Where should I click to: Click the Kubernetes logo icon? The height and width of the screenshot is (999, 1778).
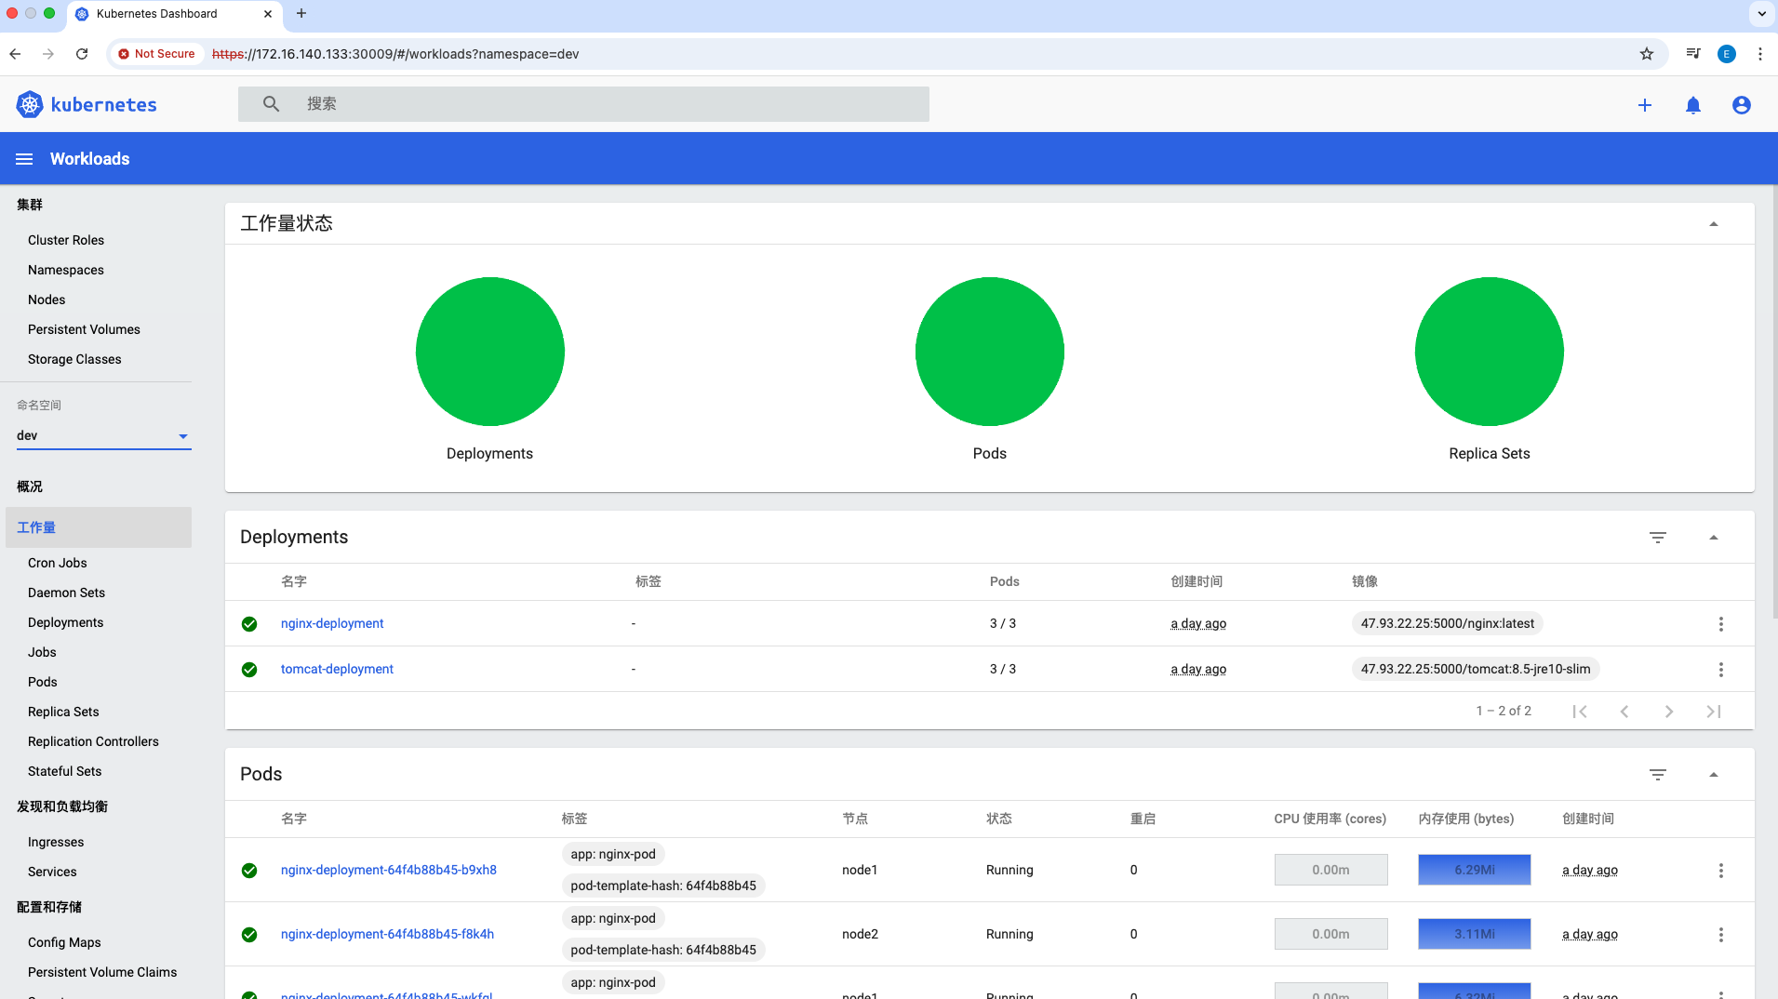tap(30, 104)
